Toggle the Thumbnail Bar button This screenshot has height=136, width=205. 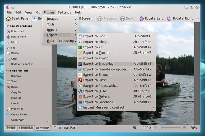point(65,128)
